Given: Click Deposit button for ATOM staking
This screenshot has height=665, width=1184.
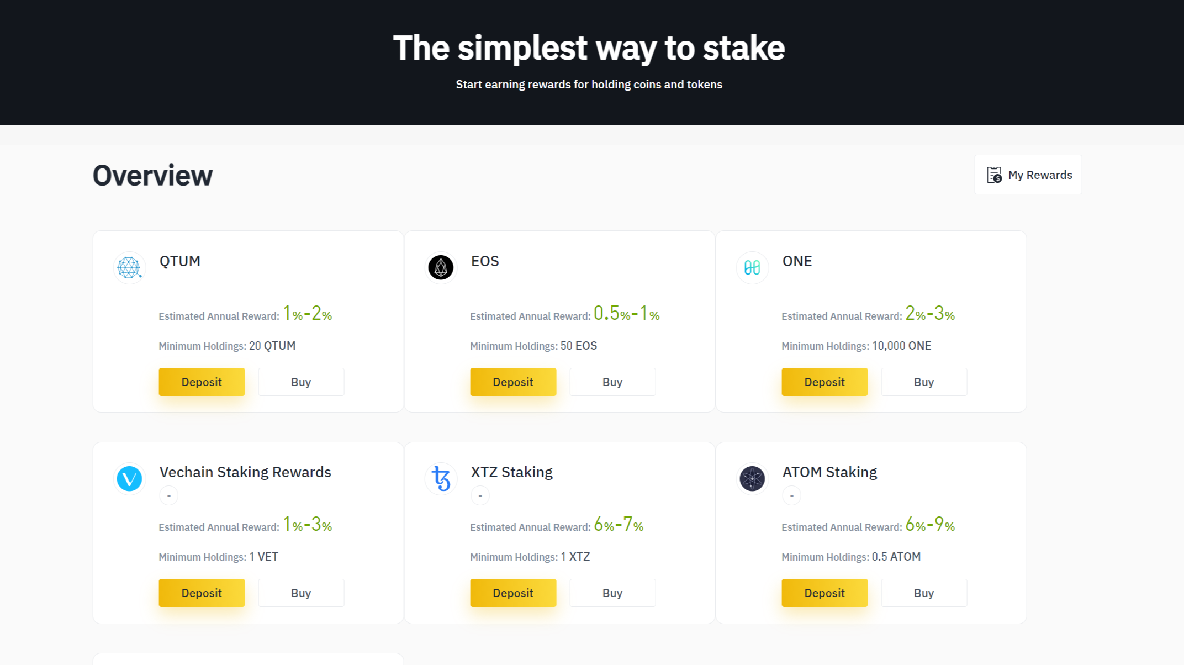Looking at the screenshot, I should (x=824, y=593).
